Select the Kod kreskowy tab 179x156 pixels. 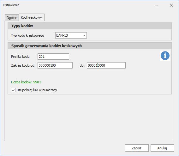coord(31,17)
